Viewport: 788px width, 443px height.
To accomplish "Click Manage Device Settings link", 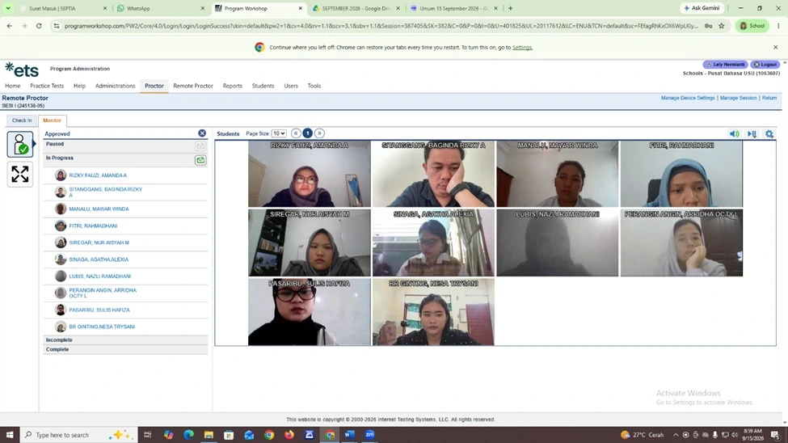I will coord(688,98).
